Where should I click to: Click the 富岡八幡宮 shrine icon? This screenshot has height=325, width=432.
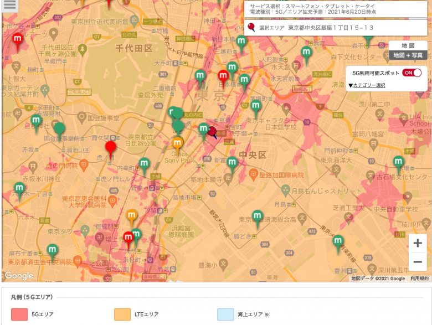click(x=373, y=143)
